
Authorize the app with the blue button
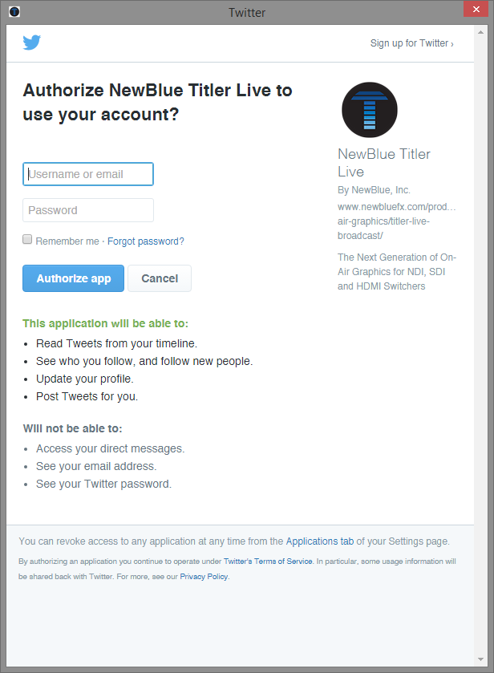pos(74,278)
